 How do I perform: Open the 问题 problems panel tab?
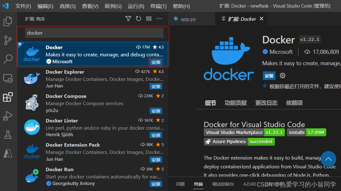[180, 184]
